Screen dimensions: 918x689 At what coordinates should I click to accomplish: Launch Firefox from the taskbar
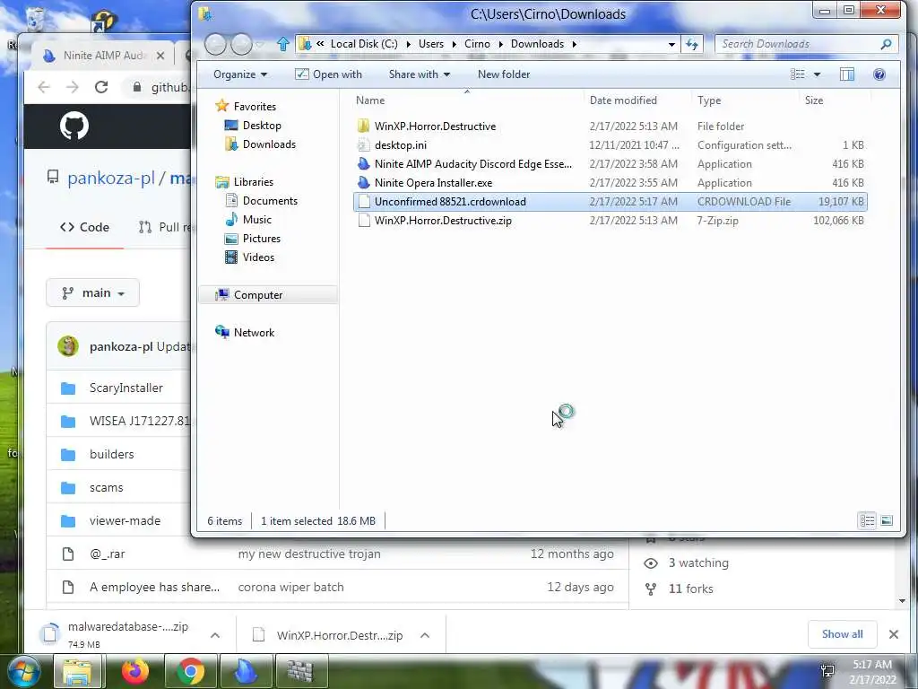coord(135,671)
